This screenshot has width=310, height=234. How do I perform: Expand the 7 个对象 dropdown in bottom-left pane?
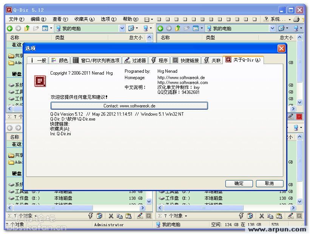point(35,216)
